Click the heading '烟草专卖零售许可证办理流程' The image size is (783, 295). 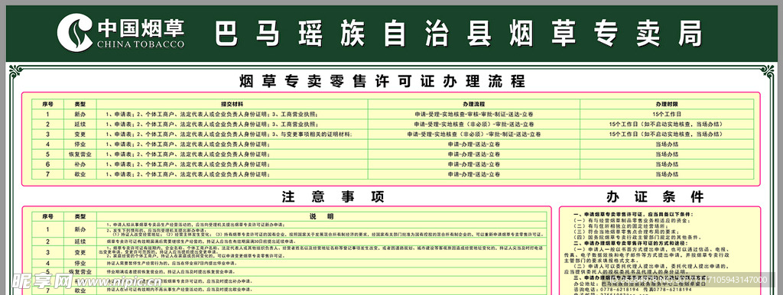[382, 81]
